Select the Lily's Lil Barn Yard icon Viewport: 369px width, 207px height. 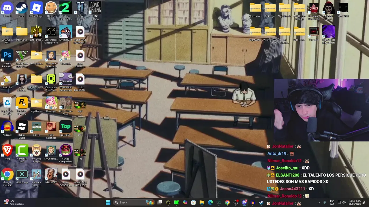66,106
